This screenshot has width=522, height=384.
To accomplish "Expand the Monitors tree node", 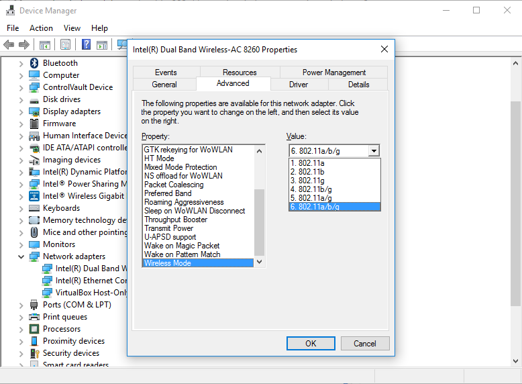I will (21, 245).
